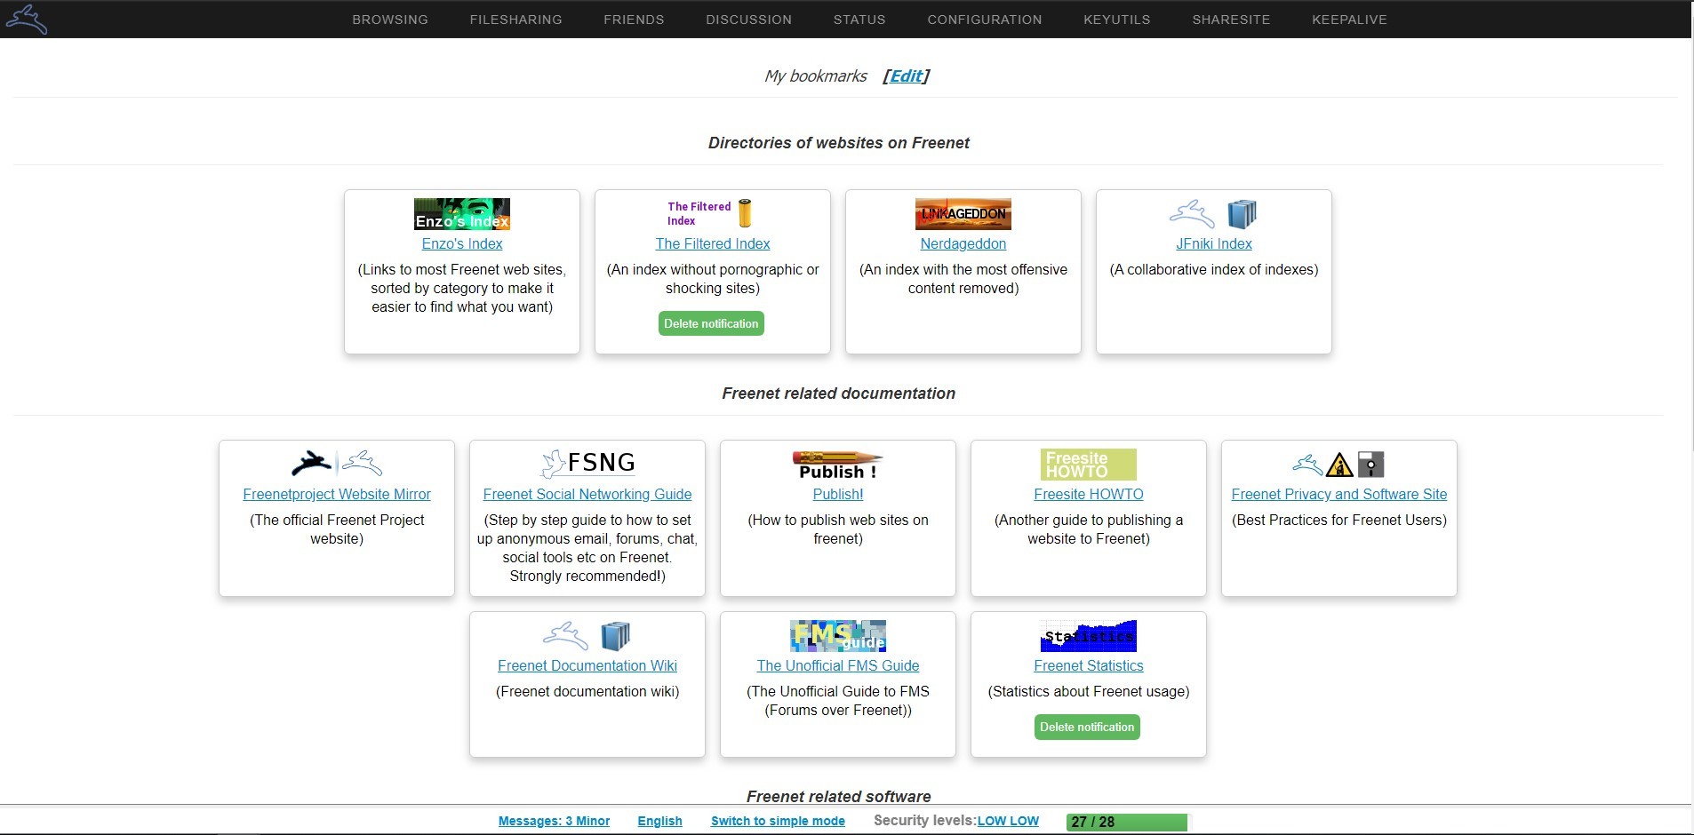The height and width of the screenshot is (835, 1694).
Task: Open Freenetproject Website Mirror link
Action: pos(337,494)
